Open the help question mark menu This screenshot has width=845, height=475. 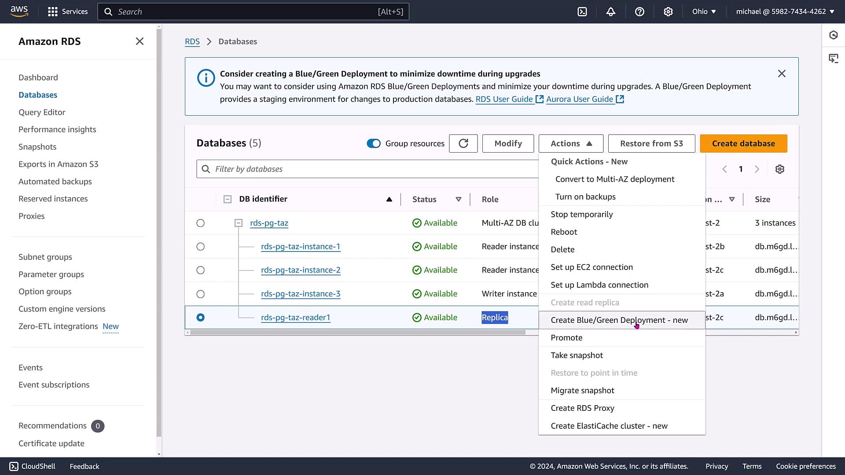pyautogui.click(x=639, y=12)
